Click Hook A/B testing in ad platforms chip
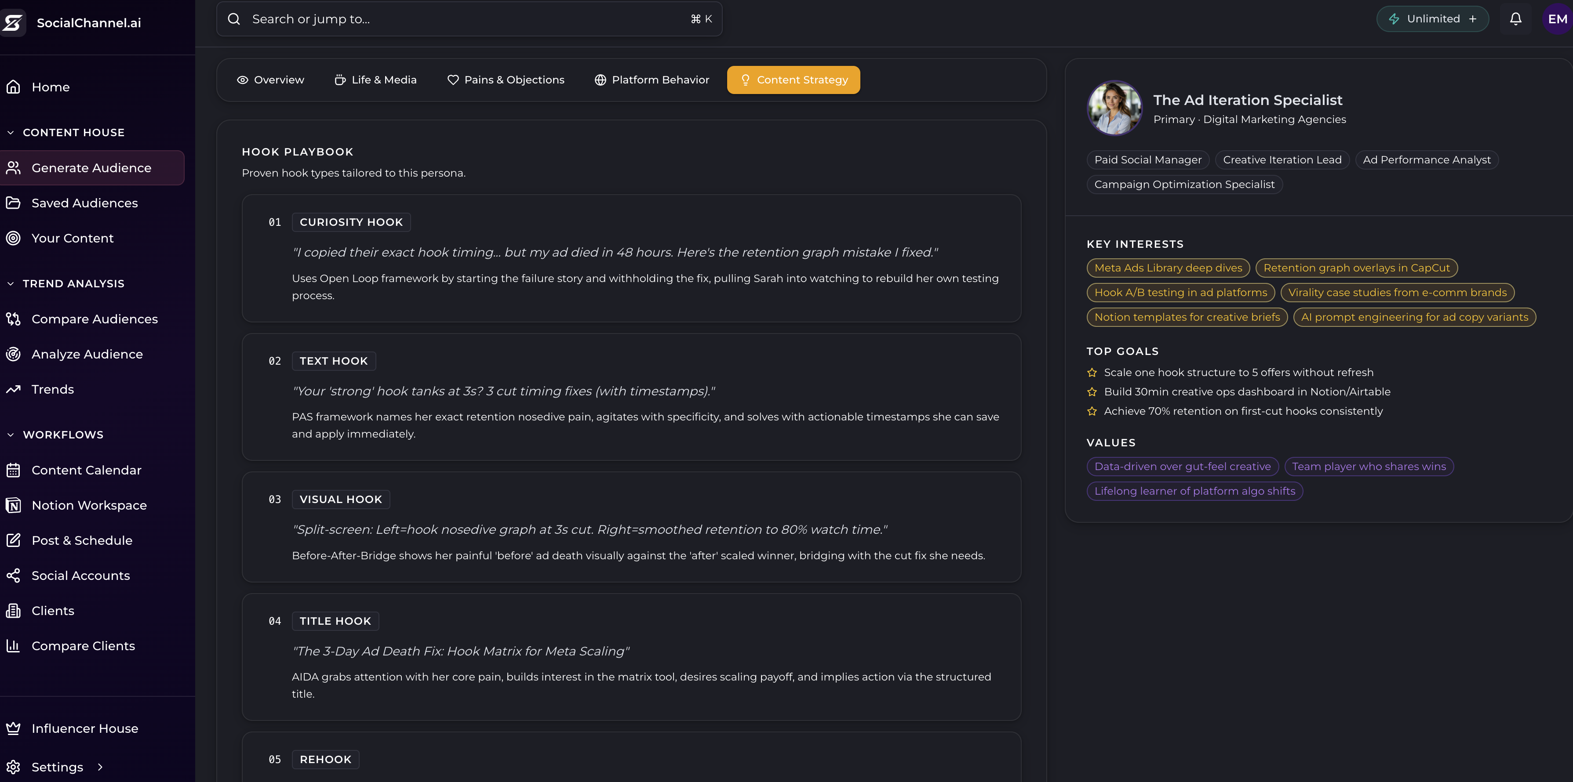Screen dimensions: 1573x782 coord(1181,292)
